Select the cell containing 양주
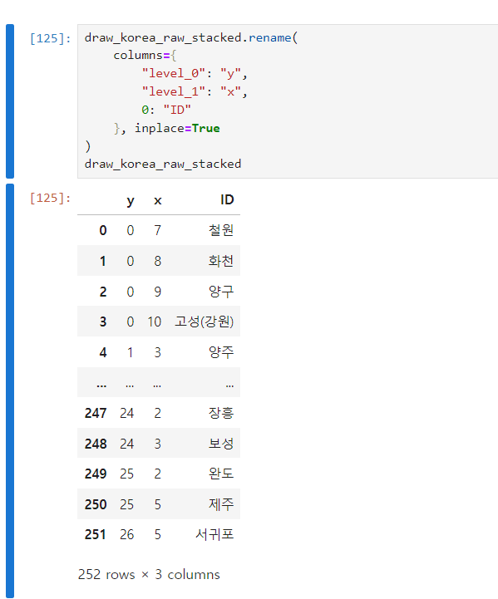 221,351
